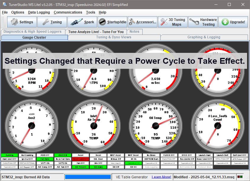Screen dimensions: 250x181
Task: Click the green WUE ON indicator
Action: point(63,155)
